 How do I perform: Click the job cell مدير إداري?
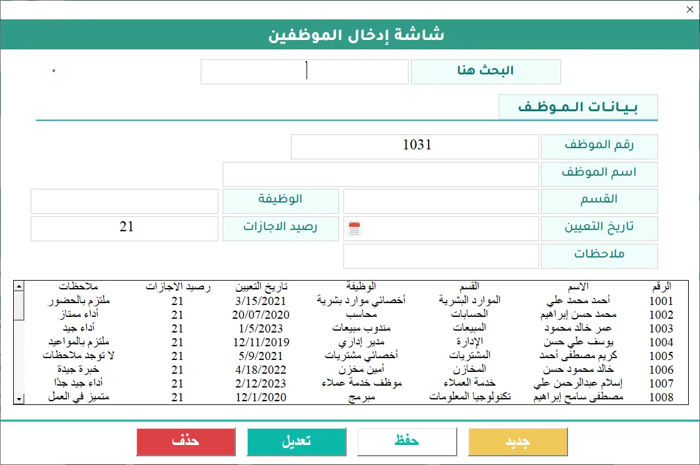361,342
